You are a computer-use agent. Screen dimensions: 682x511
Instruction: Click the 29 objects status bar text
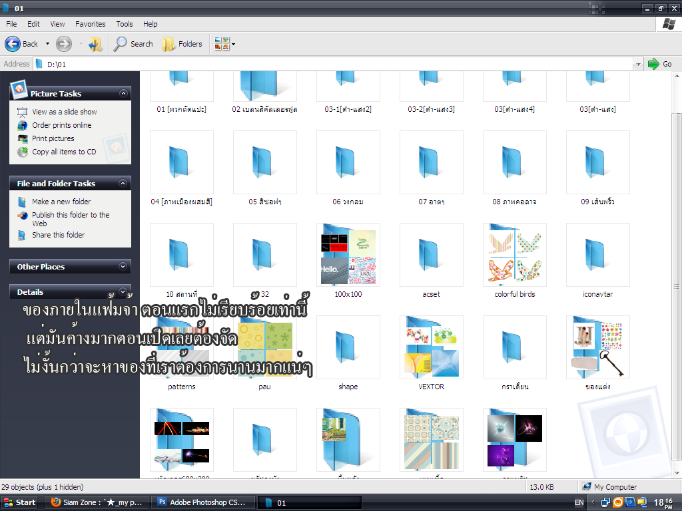pos(42,487)
